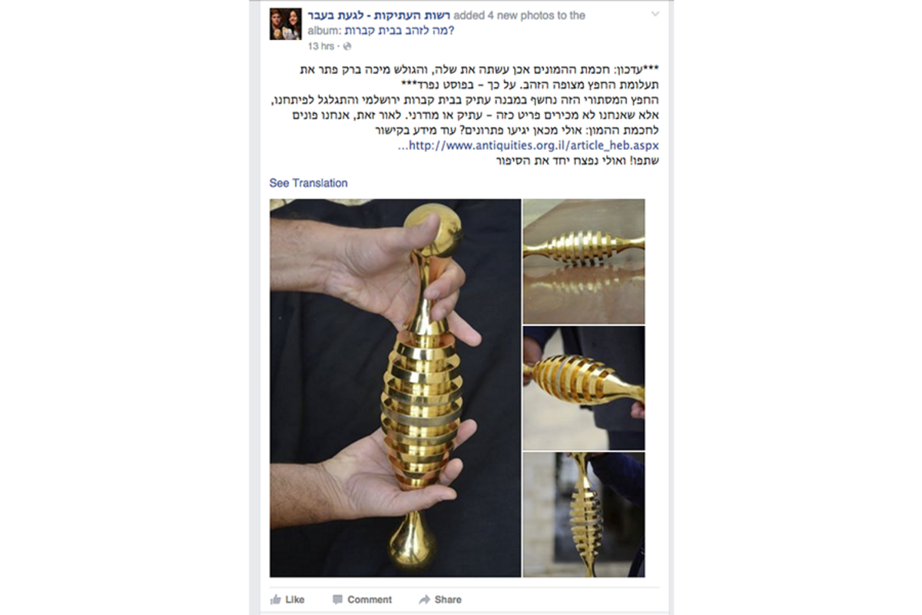
Task: Click the speech bubble Comment icon
Action: tap(337, 599)
